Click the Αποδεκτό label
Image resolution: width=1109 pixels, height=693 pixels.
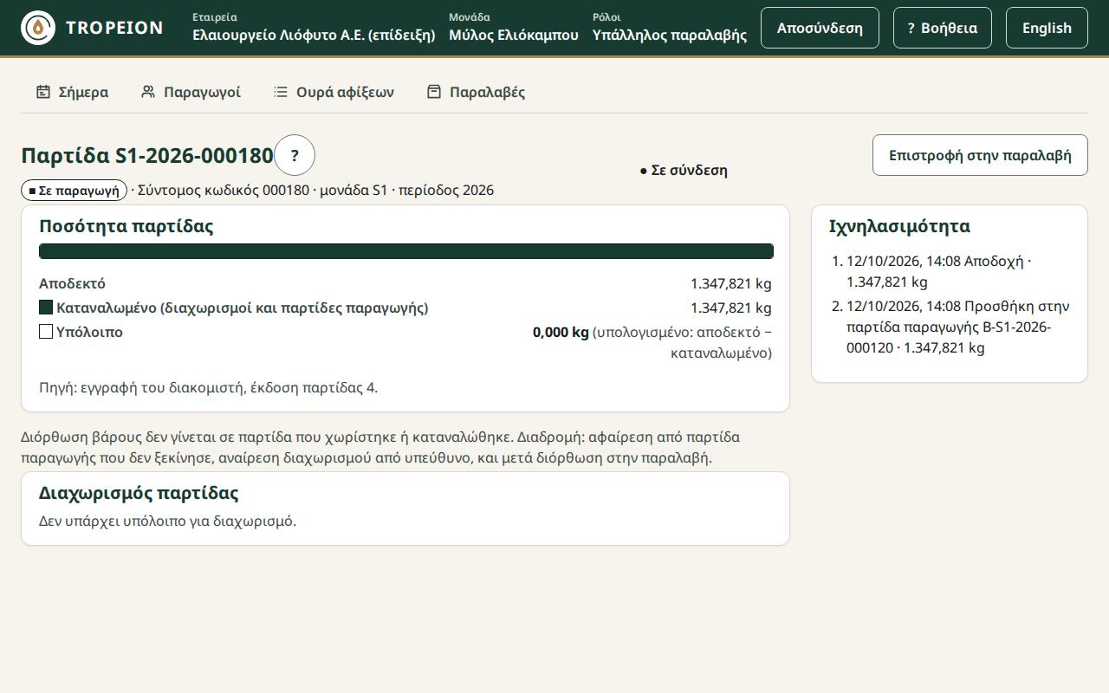click(x=72, y=283)
